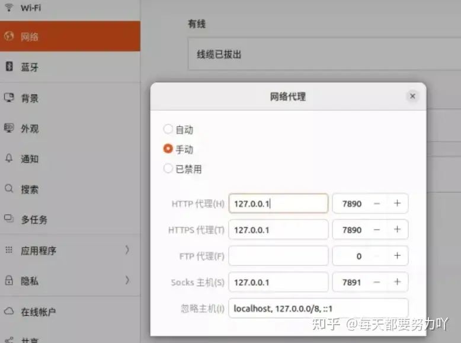The height and width of the screenshot is (343, 461).
Task: Click the cloud icon beside 在线帐户
Action: (x=9, y=311)
